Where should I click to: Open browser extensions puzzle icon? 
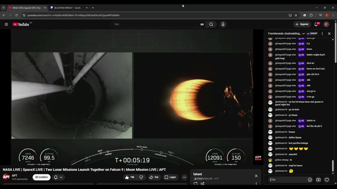pyautogui.click(x=311, y=15)
